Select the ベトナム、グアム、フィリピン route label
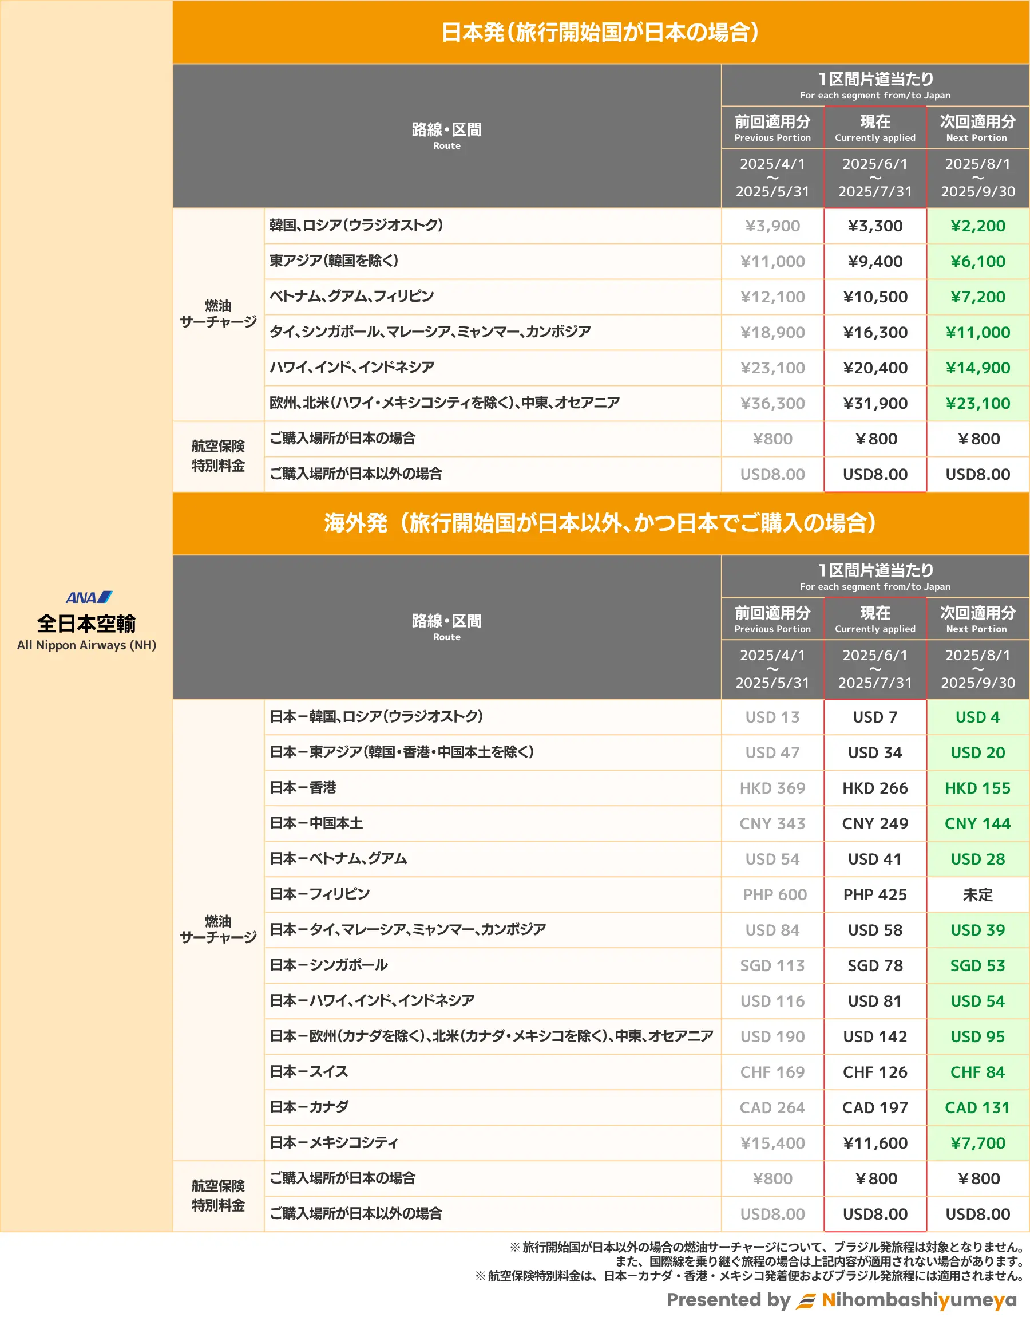Image resolution: width=1030 pixels, height=1317 pixels. (x=351, y=296)
